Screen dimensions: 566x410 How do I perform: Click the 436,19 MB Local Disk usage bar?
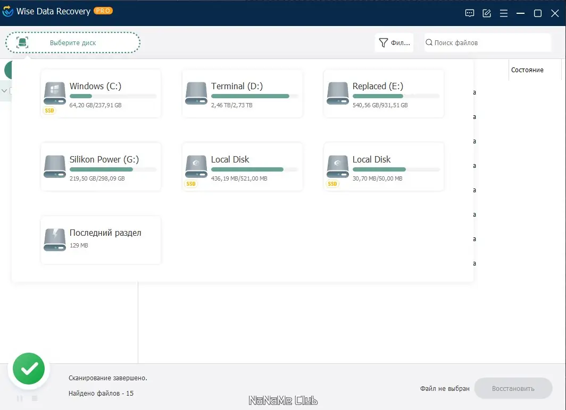254,169
